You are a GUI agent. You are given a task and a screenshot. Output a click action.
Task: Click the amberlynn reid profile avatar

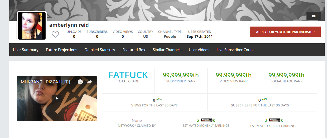(x=32, y=26)
